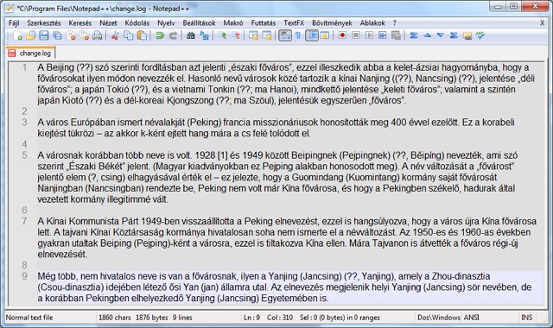Select the change.log document tab
Image resolution: width=553 pixels, height=328 pixels.
click(31, 54)
